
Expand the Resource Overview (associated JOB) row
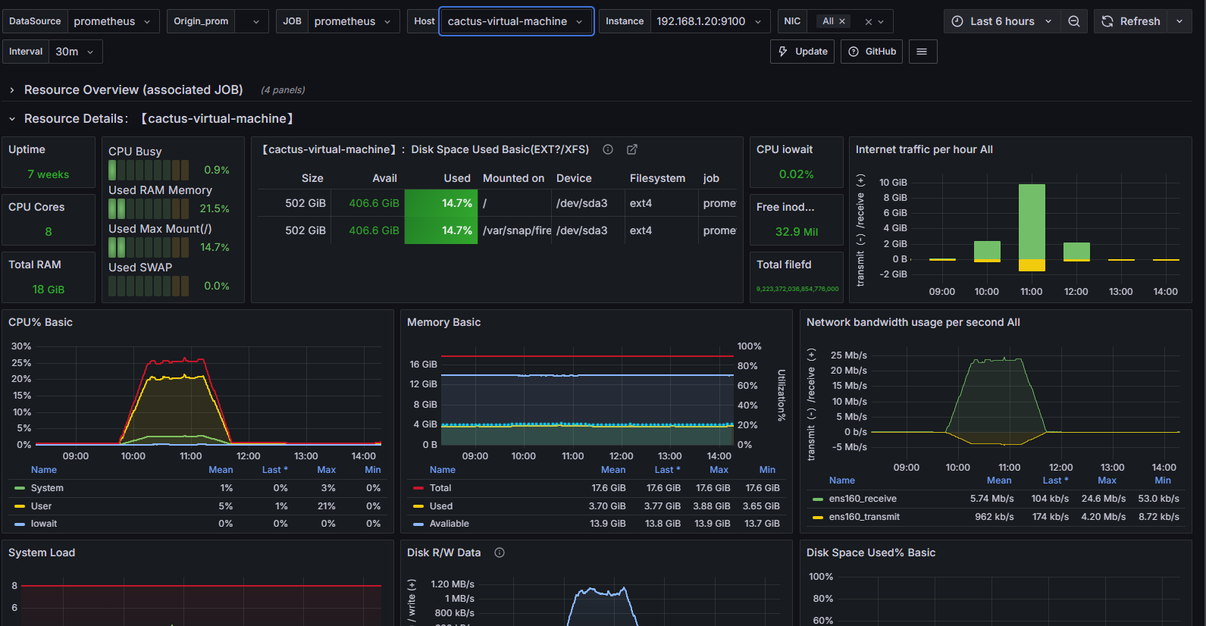133,89
